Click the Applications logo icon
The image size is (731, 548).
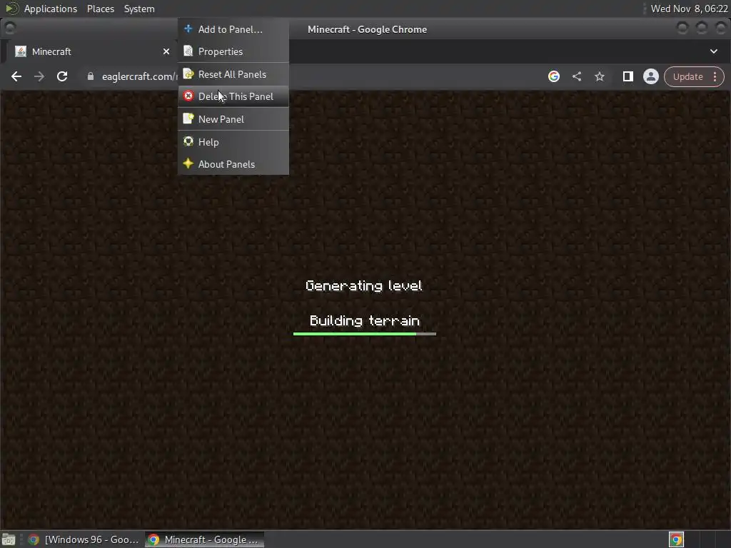(12, 9)
